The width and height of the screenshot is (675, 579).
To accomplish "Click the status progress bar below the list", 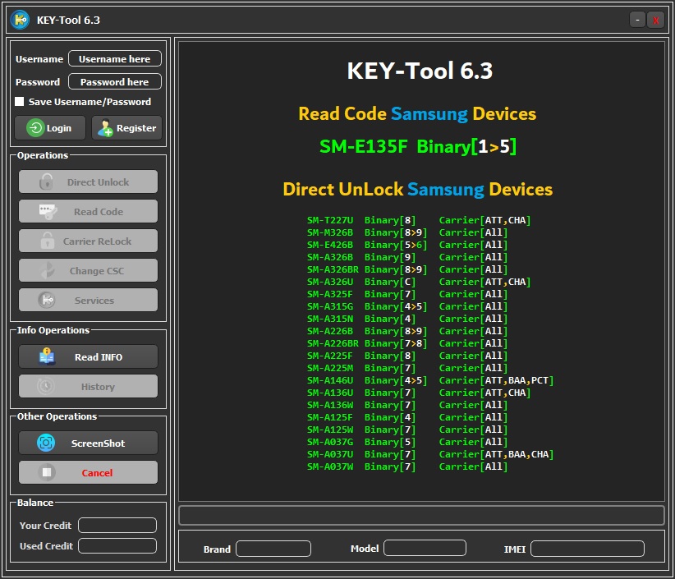I will click(x=422, y=515).
